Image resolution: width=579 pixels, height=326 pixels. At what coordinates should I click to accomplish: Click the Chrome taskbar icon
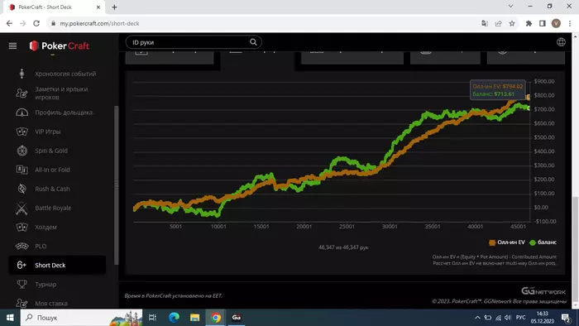(216, 318)
